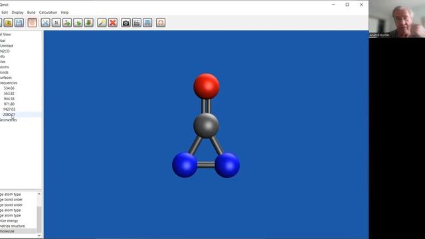
Task: Open the Build menu
Action: tap(31, 13)
